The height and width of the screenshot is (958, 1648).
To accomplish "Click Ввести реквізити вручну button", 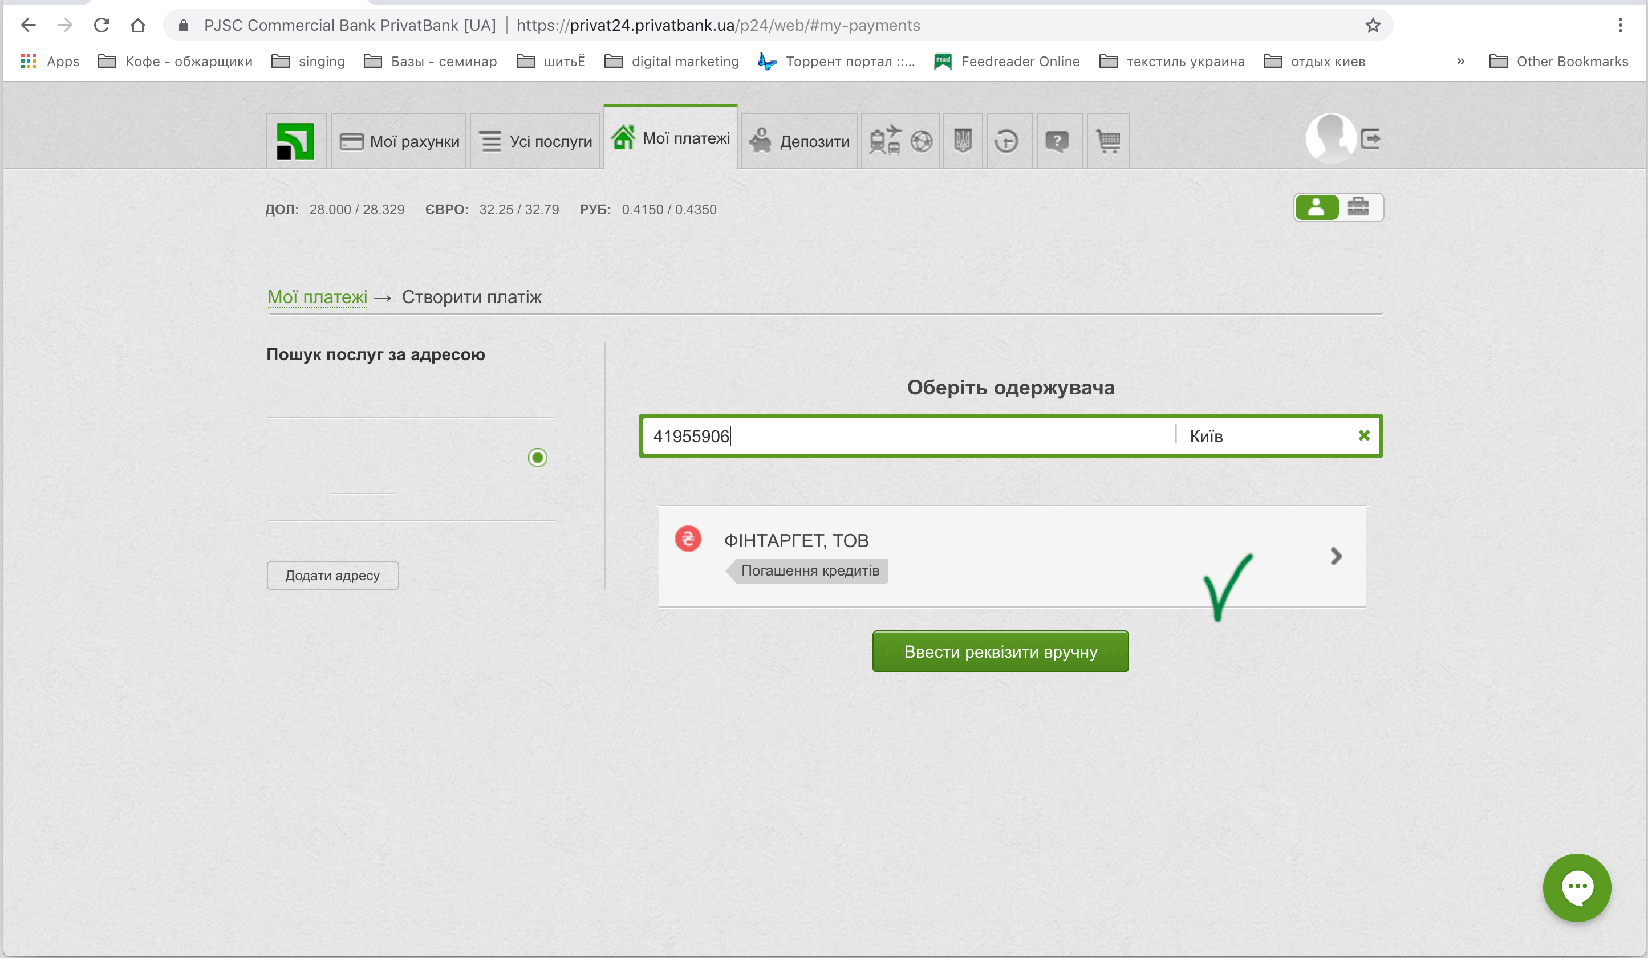I will [x=1001, y=651].
